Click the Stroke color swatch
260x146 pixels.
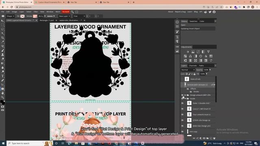(x=35, y=16)
